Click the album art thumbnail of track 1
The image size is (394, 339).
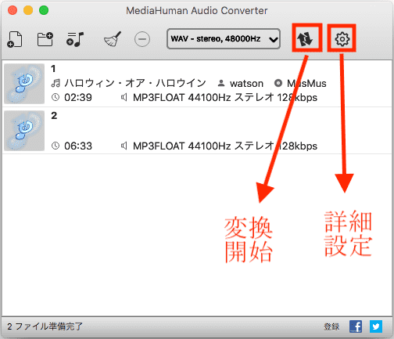24,84
